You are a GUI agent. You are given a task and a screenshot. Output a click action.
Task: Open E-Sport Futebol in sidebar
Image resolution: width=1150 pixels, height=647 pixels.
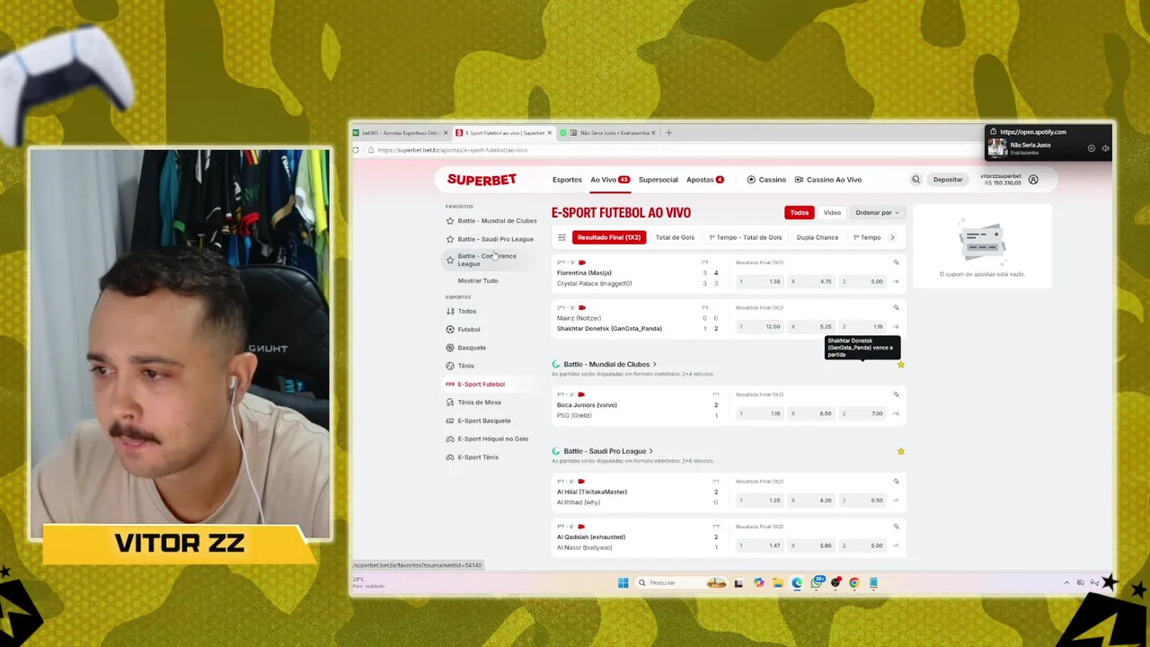coord(481,385)
